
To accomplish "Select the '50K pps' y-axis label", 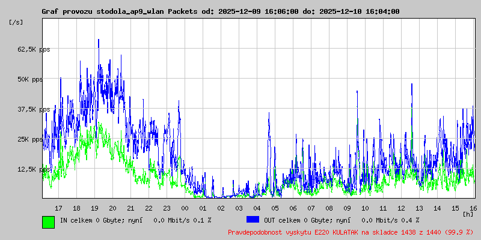I will pyautogui.click(x=31, y=79).
